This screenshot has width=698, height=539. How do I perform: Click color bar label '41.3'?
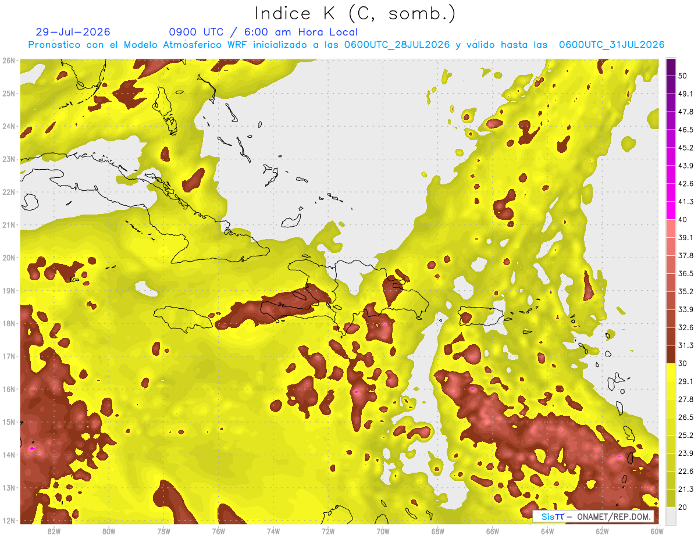685,202
